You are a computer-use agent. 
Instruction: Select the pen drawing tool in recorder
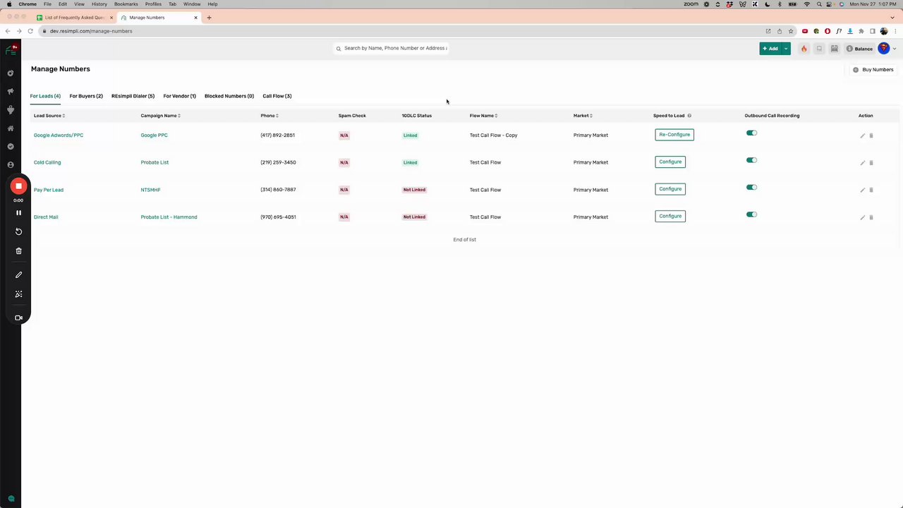[18, 275]
